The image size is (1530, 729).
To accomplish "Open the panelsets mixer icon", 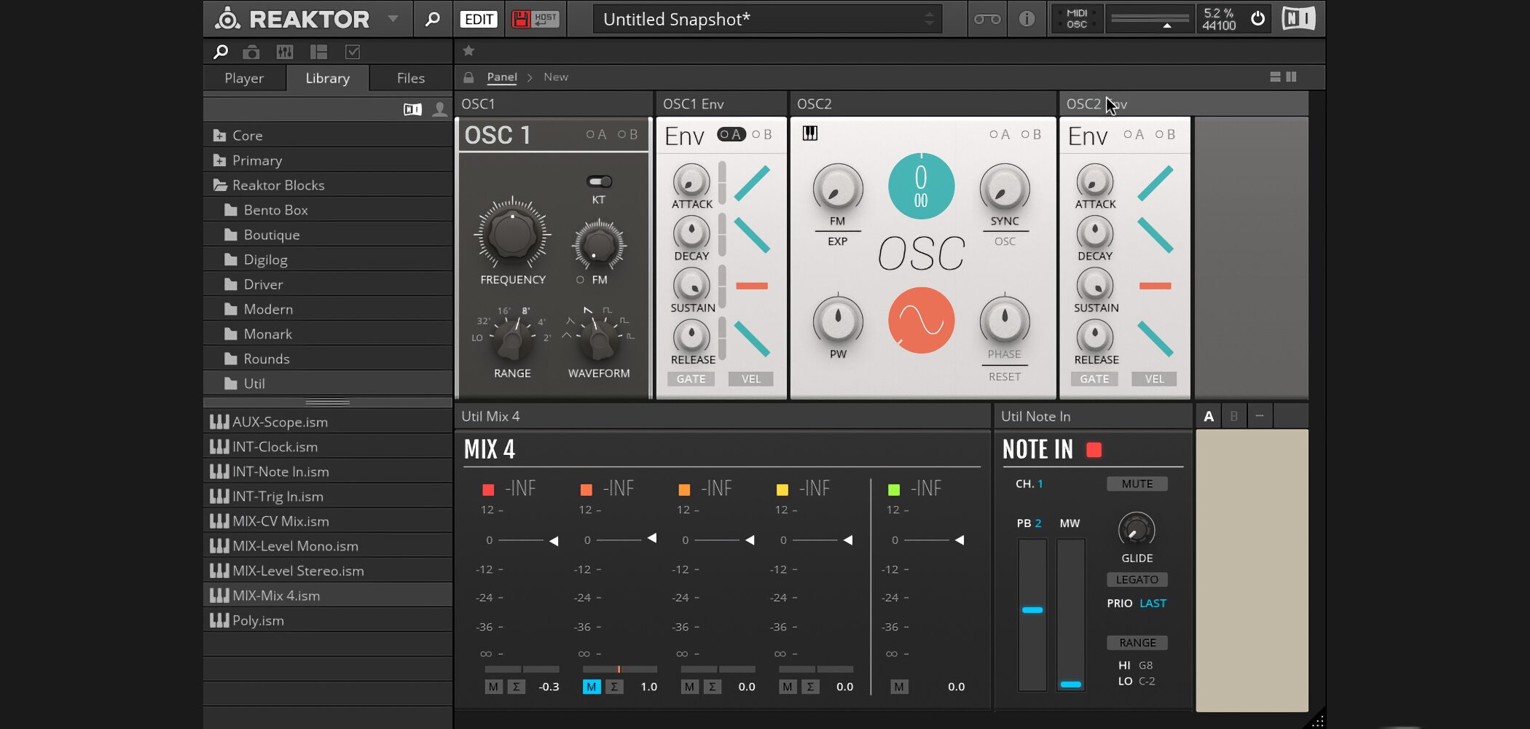I will (x=285, y=52).
